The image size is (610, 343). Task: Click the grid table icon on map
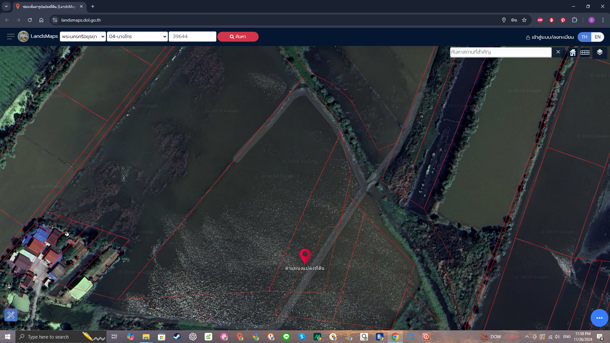585,52
